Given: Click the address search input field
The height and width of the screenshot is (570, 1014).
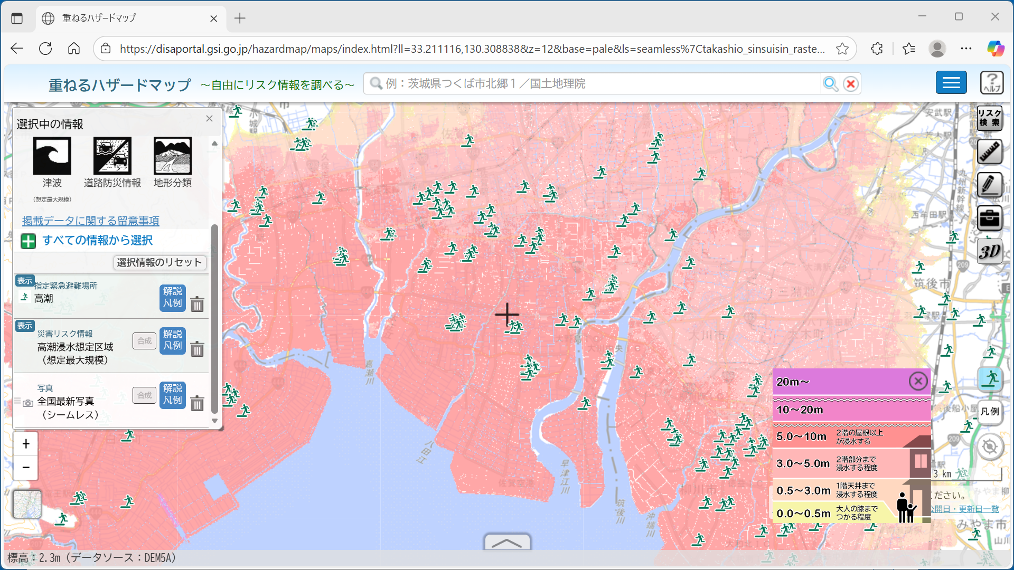Looking at the screenshot, I should [x=591, y=84].
